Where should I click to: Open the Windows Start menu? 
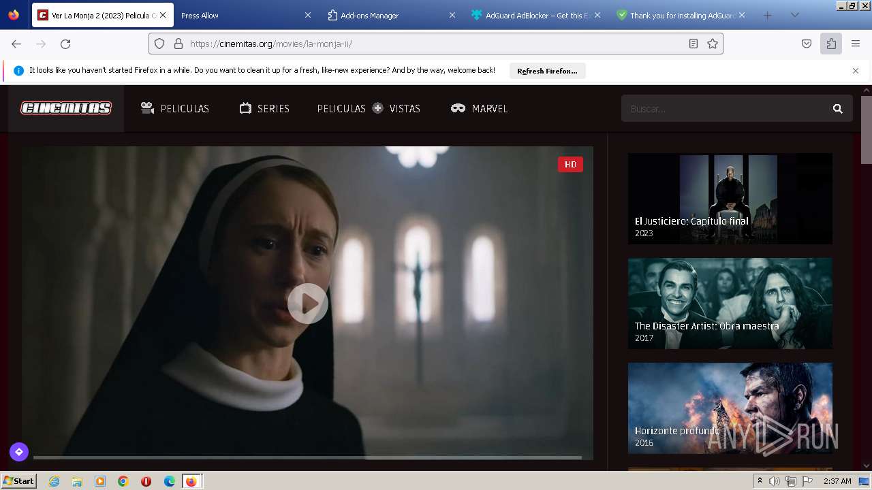pos(19,481)
